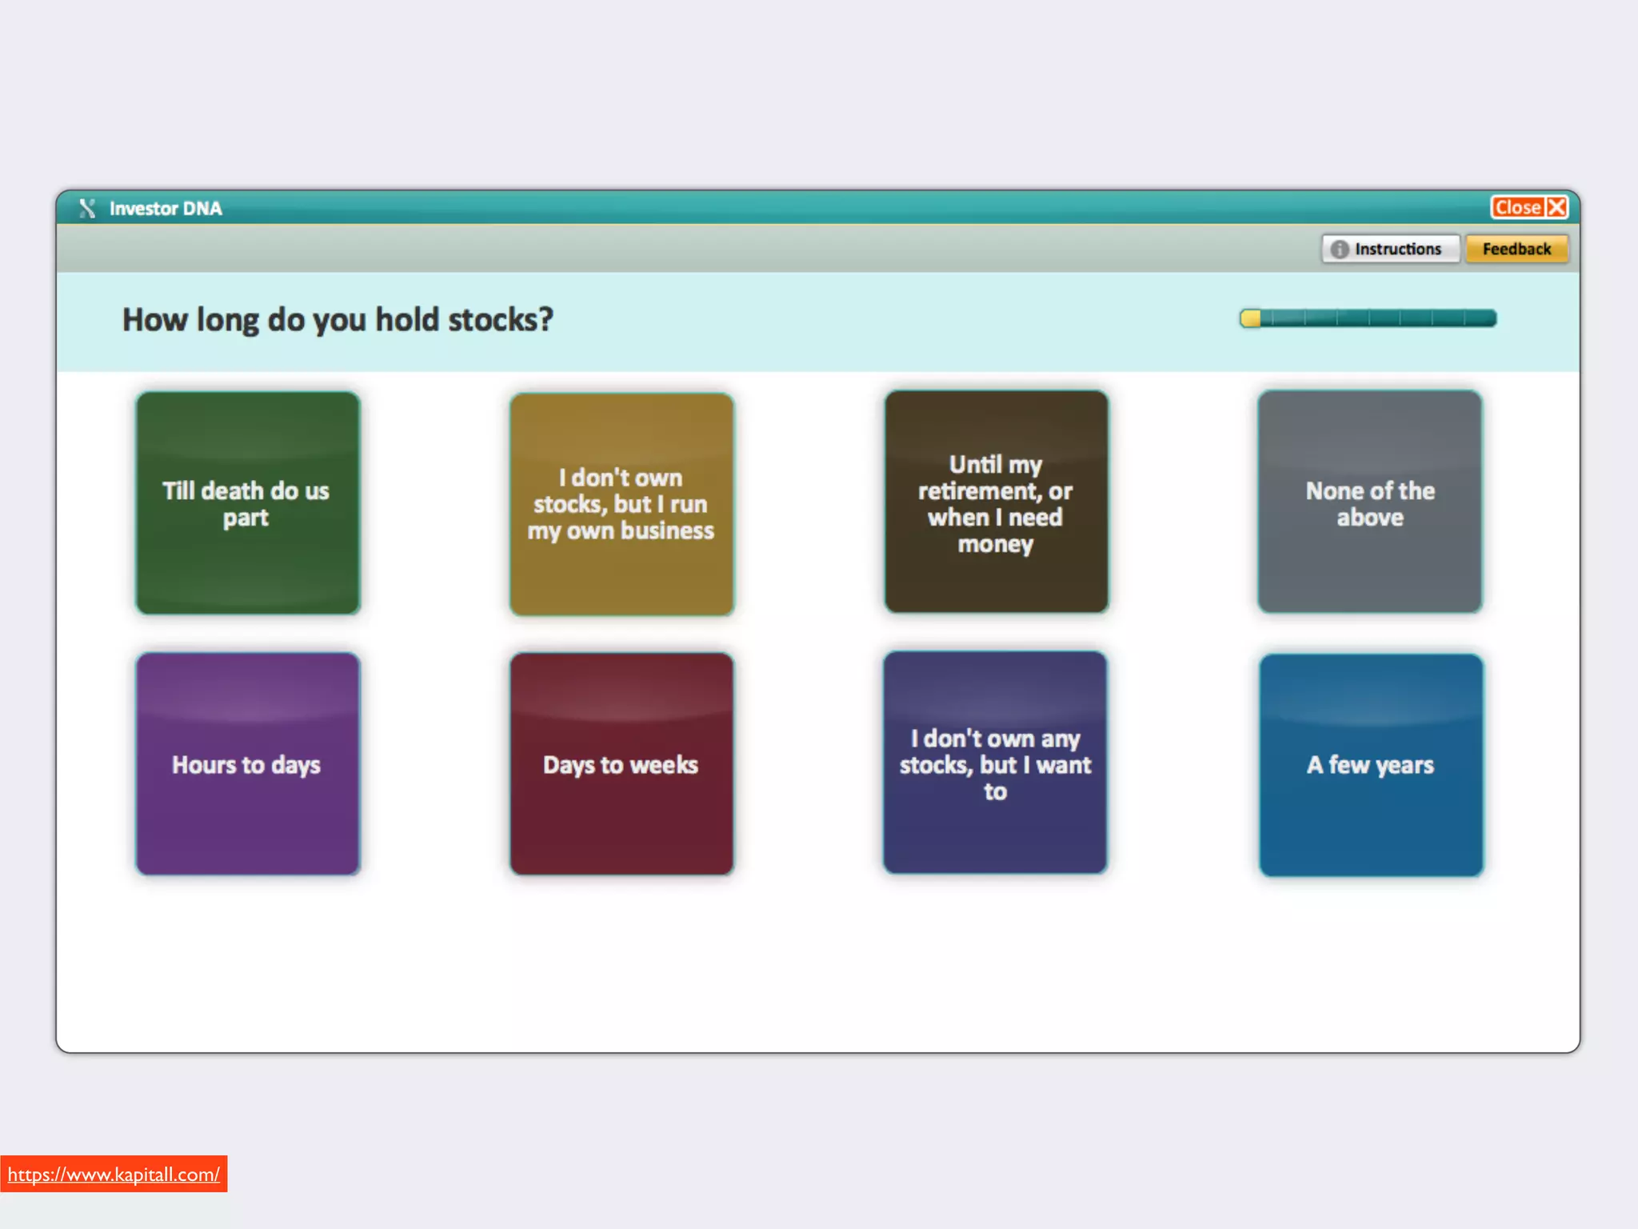The image size is (1638, 1229).
Task: Click the 'How long do you hold stocks?' heading
Action: coord(338,320)
